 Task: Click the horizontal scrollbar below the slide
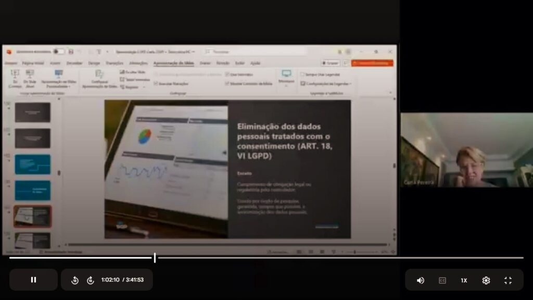click(x=227, y=244)
